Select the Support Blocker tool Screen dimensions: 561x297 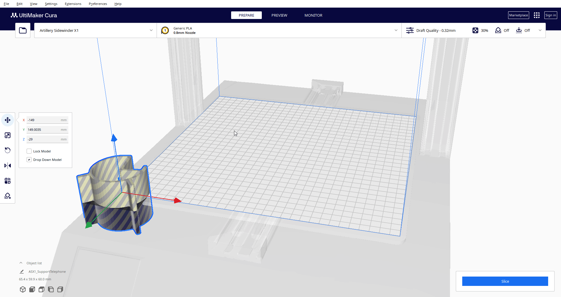(x=8, y=196)
